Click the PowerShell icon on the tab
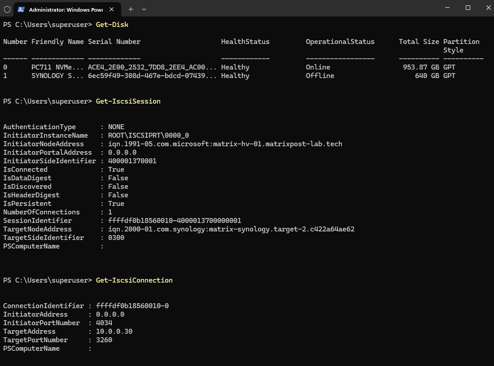The width and height of the screenshot is (494, 366). 21,9
